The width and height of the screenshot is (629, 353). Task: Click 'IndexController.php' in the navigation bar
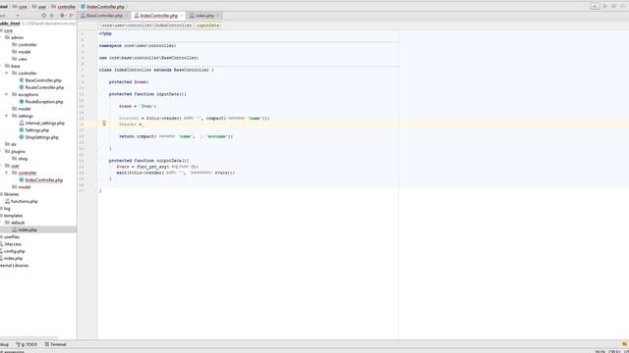point(105,7)
